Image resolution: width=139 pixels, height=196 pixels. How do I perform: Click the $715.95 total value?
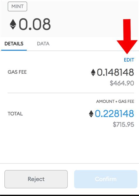(123, 124)
